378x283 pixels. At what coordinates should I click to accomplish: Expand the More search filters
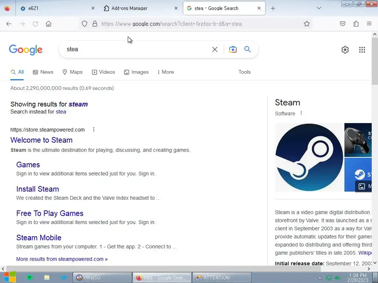pos(166,72)
